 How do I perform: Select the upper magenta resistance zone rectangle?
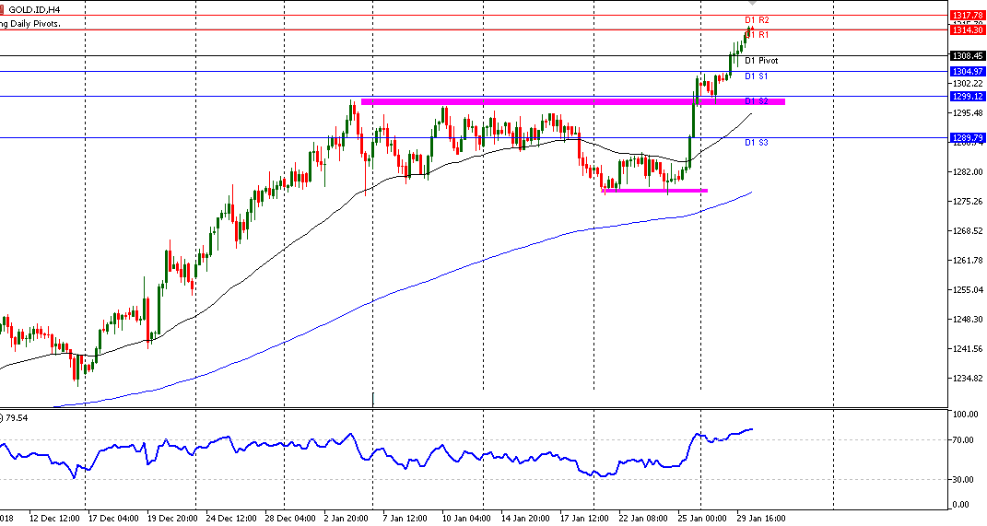pyautogui.click(x=573, y=102)
